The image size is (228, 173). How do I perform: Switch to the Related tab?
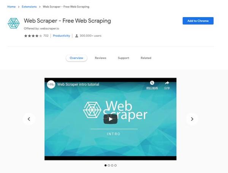click(x=146, y=58)
